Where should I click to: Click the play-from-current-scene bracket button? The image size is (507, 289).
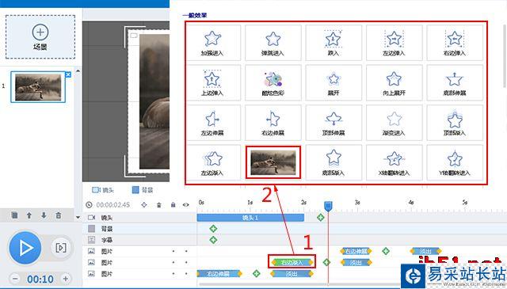tap(61, 248)
